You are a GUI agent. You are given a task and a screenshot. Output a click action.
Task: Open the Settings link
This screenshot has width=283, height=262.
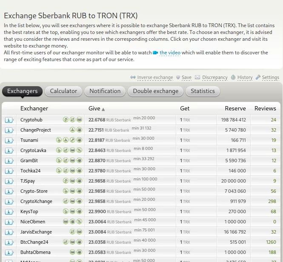tap(270, 78)
